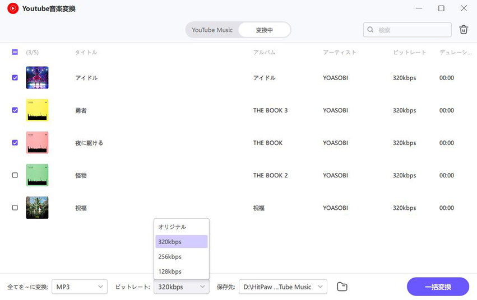Open the save location D:\HitPaw dropdown
Screen dimensions: 477x300
click(283, 287)
